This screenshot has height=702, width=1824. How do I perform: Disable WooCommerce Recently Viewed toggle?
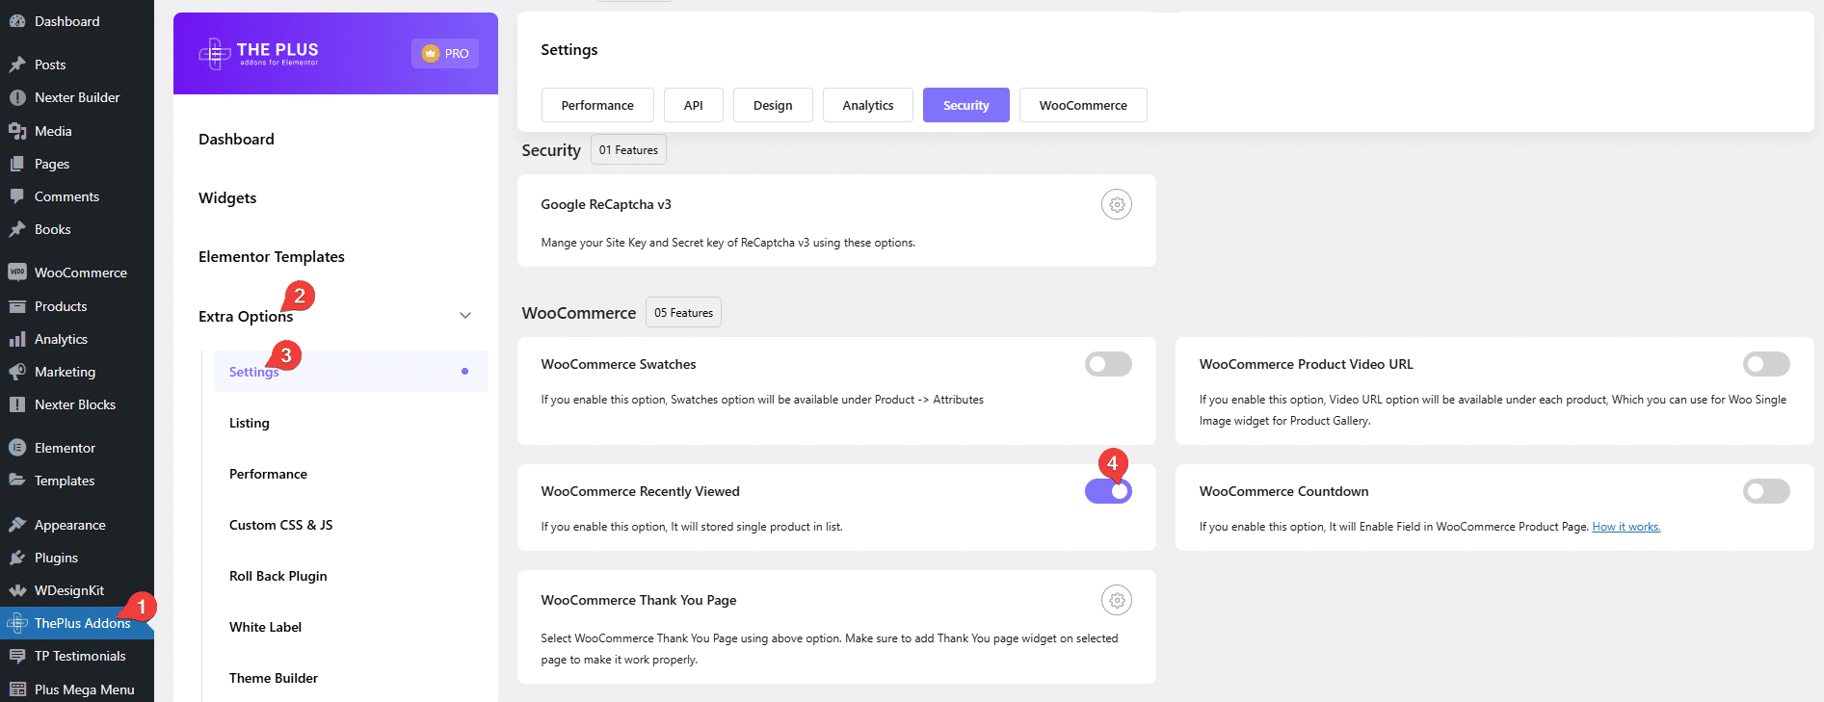pos(1108,491)
